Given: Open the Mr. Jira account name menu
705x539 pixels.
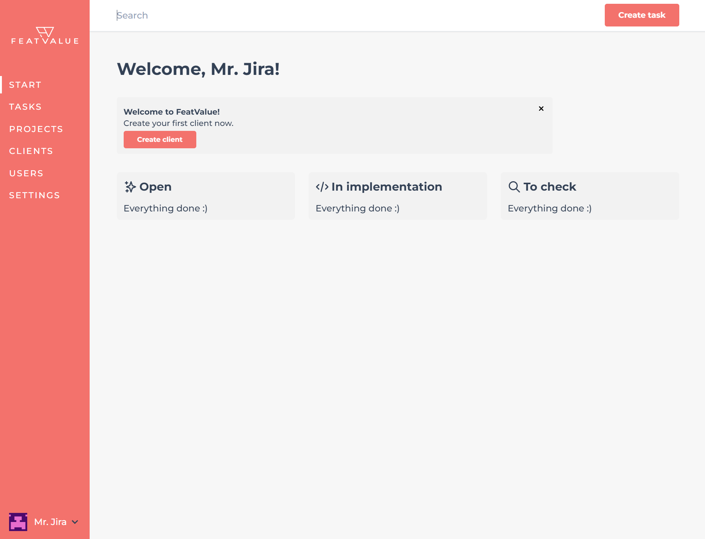Looking at the screenshot, I should (x=50, y=522).
